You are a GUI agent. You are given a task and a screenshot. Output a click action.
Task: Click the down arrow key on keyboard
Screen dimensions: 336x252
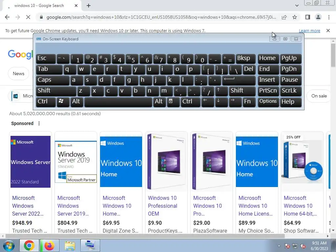pyautogui.click(x=221, y=102)
